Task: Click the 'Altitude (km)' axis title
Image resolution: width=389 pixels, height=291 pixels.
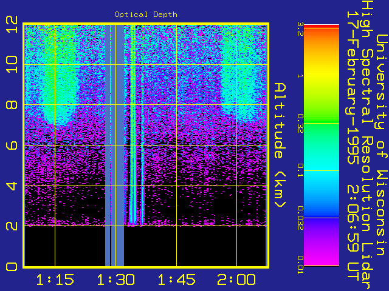Action: point(280,145)
